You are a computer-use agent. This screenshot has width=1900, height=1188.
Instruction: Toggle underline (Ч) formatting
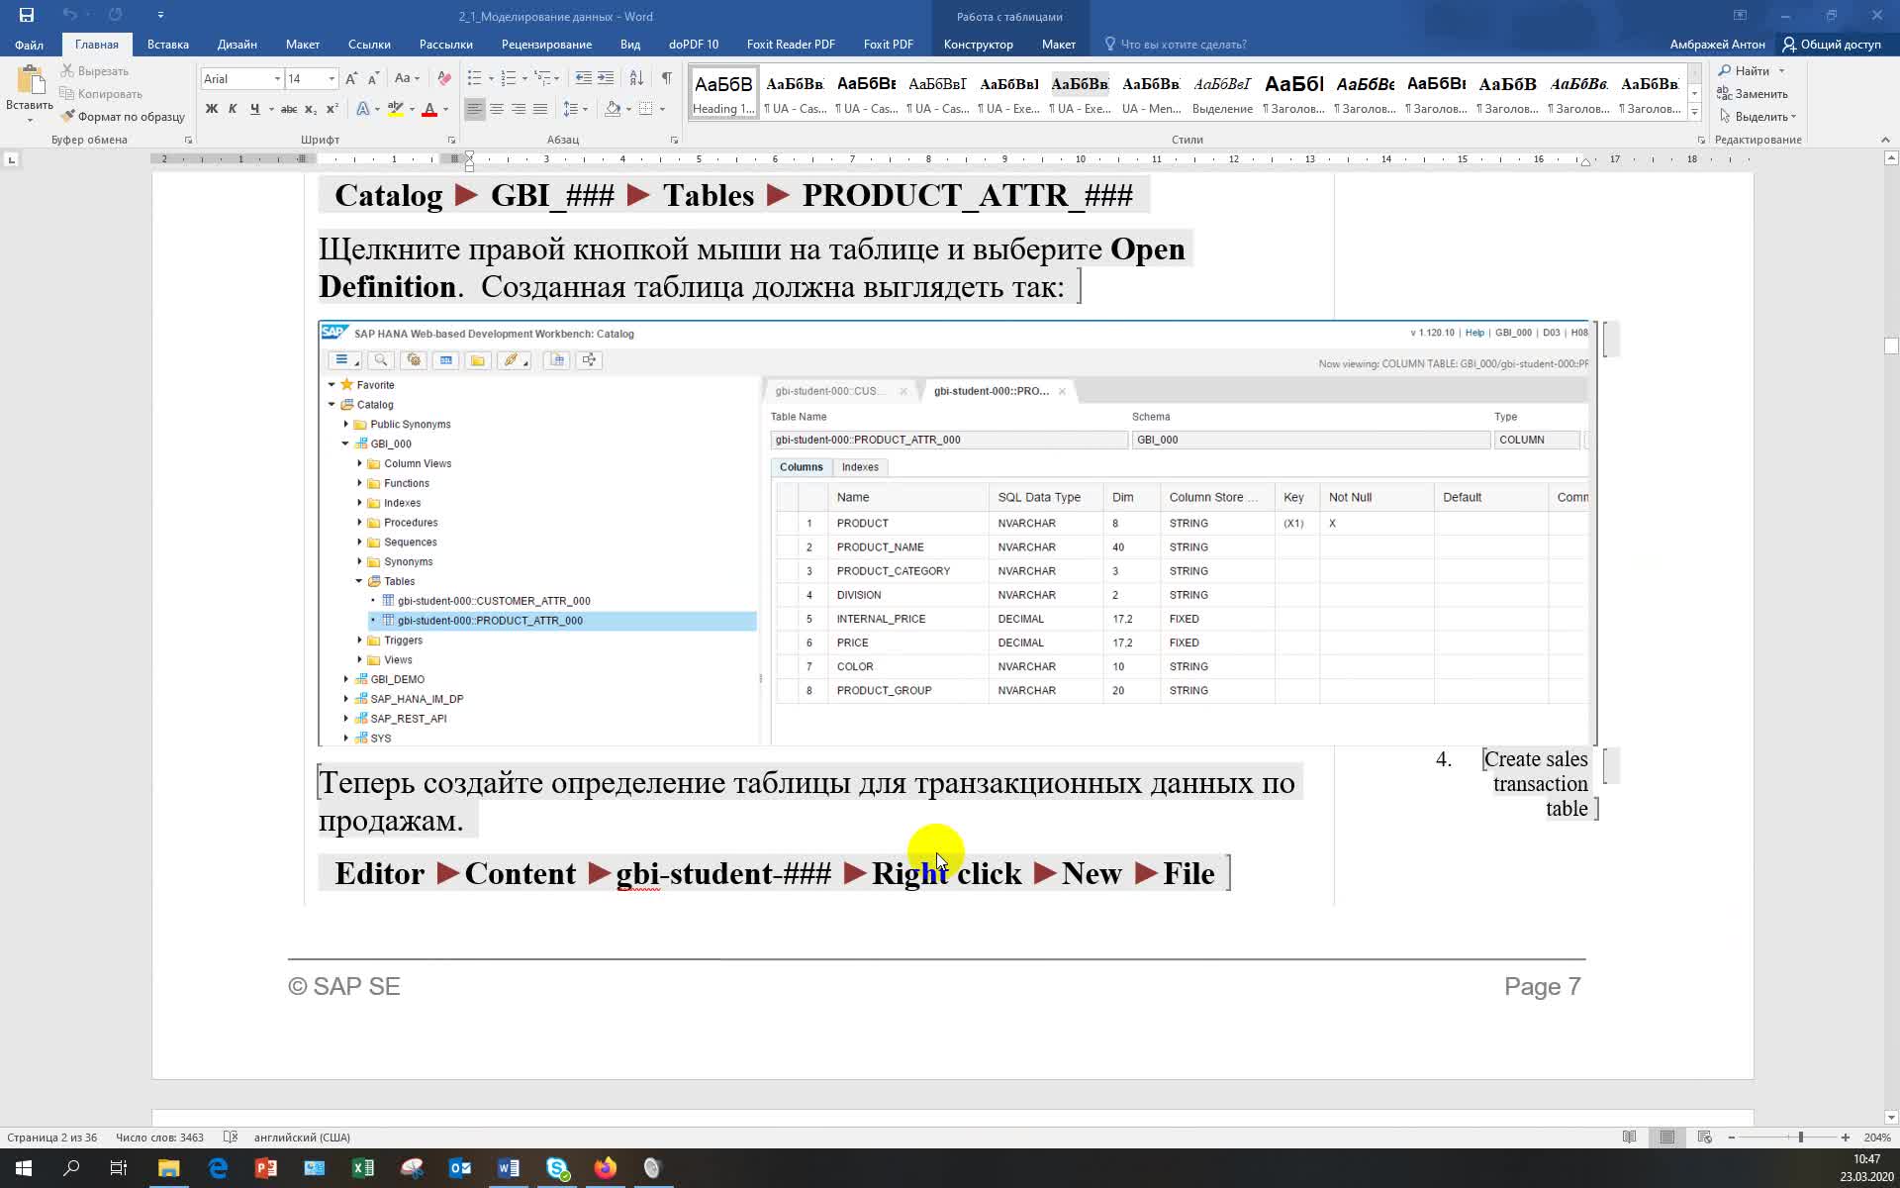[x=254, y=109]
